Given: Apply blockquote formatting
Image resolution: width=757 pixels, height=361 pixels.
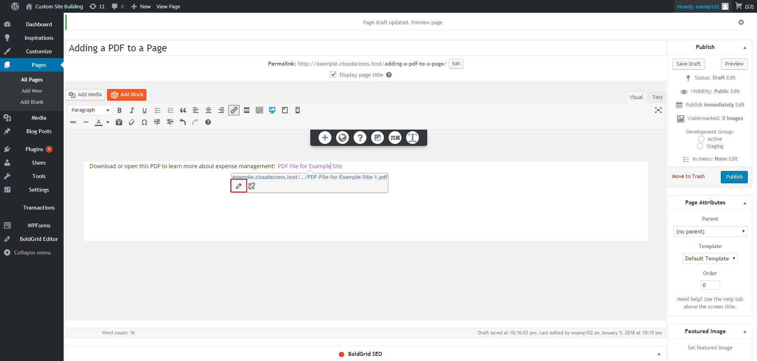Looking at the screenshot, I should (183, 110).
